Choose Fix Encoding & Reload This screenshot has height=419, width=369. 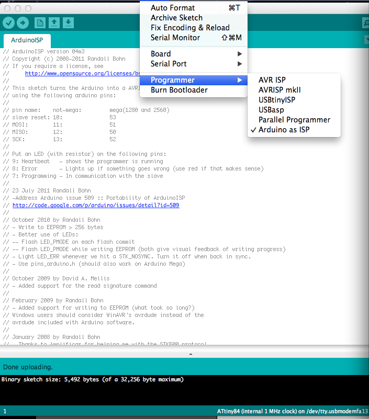[194, 28]
